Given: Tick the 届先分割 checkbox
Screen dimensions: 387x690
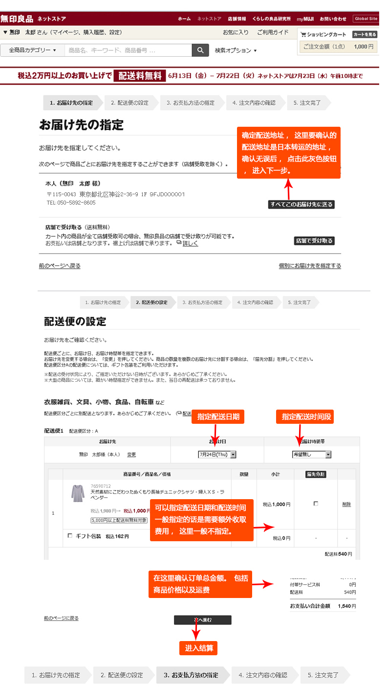Looking at the screenshot, I should (x=316, y=504).
